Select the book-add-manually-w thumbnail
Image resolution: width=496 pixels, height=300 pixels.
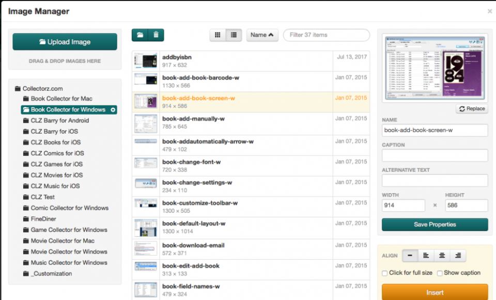(x=146, y=123)
